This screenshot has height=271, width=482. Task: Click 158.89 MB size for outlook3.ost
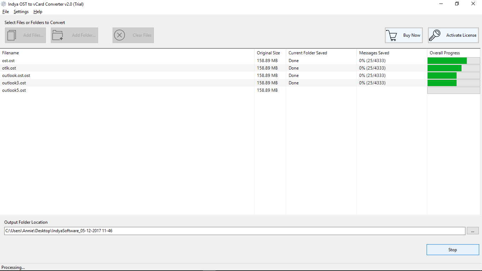pyautogui.click(x=267, y=83)
